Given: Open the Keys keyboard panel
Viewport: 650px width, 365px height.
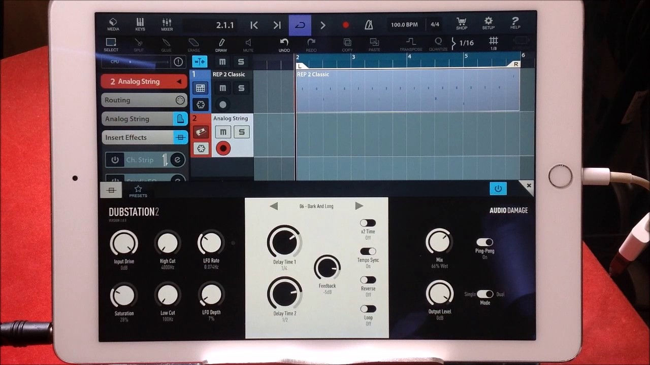Looking at the screenshot, I should (140, 24).
